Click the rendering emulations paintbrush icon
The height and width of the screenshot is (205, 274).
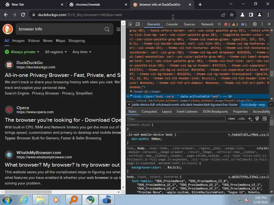coord(257,119)
